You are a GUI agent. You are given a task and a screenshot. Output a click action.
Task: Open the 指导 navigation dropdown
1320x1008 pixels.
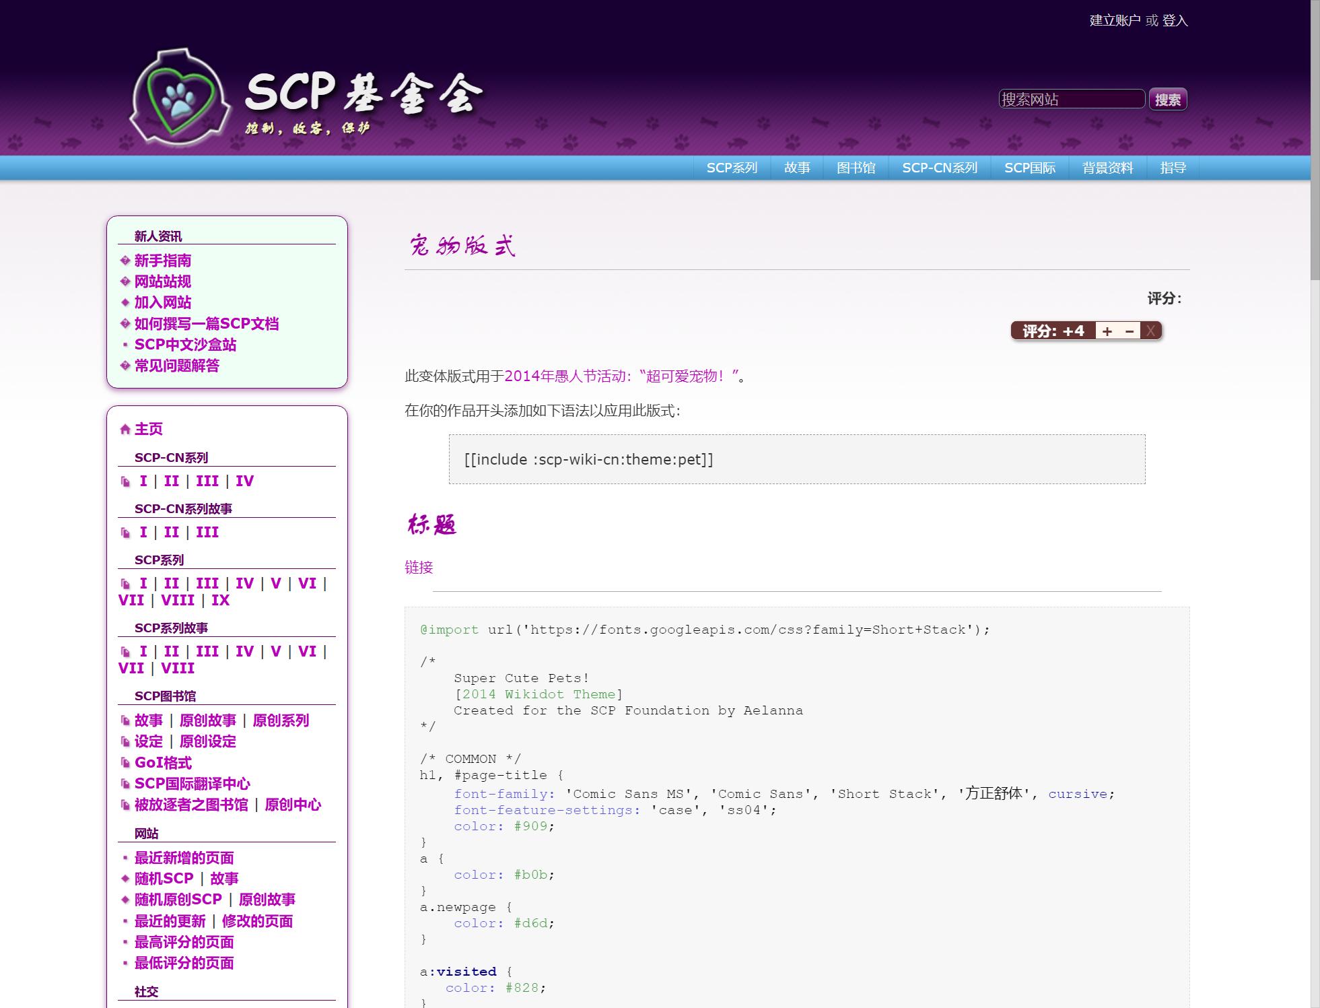(x=1173, y=168)
